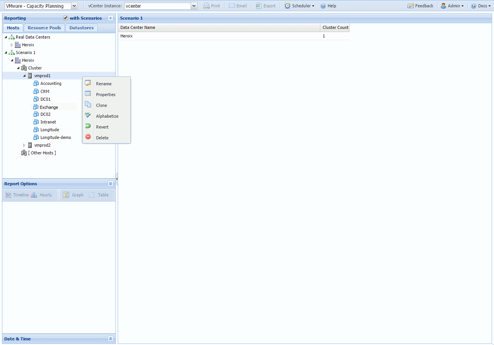Open the vCenter Instance combo box arrow
This screenshot has width=494, height=345.
[x=194, y=6]
